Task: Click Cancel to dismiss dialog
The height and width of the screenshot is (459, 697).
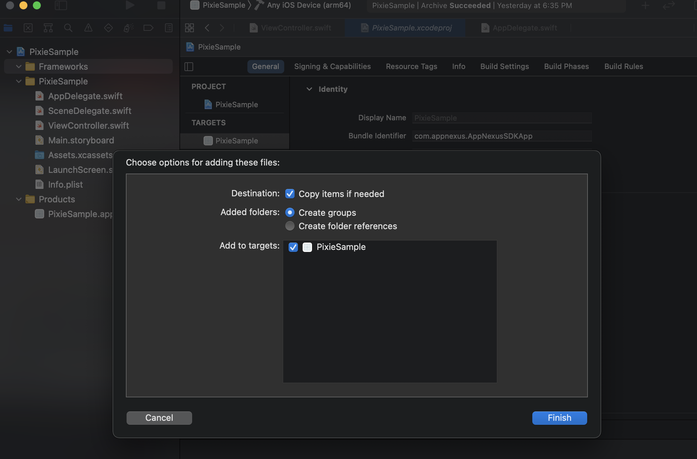Action: click(x=159, y=417)
